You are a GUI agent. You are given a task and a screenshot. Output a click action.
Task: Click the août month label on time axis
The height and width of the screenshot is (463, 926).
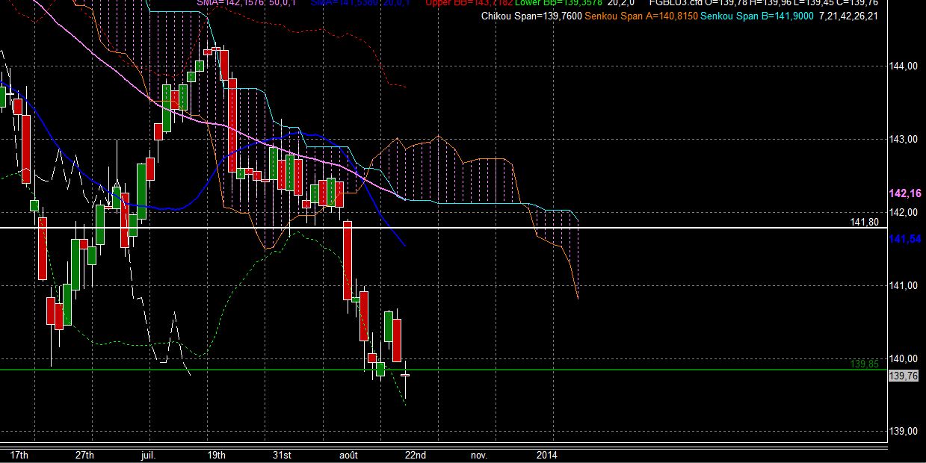(349, 455)
